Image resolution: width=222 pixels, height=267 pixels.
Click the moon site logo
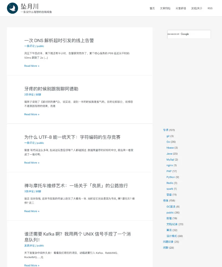pyautogui.click(x=12, y=8)
